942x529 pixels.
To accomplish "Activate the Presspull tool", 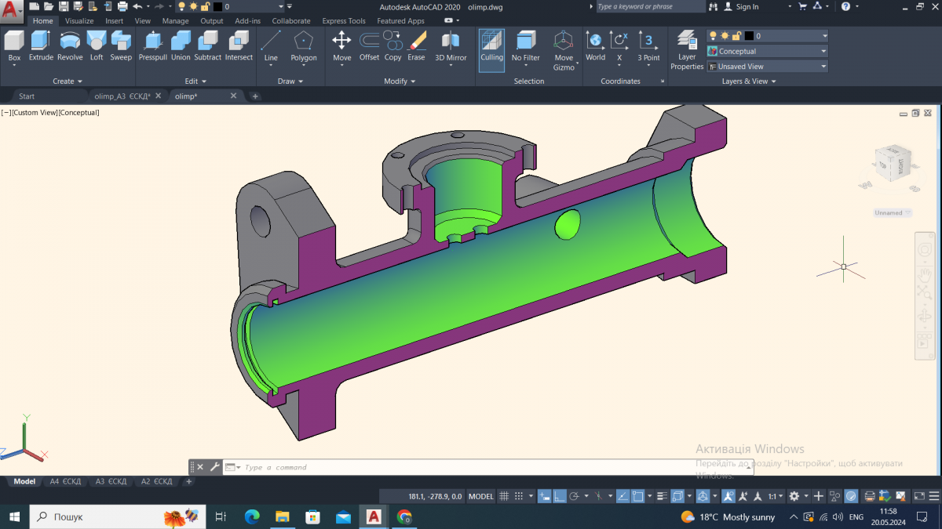I will 152,45.
